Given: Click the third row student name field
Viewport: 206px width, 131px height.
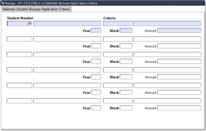Looking at the screenshot, I should coord(67,54).
